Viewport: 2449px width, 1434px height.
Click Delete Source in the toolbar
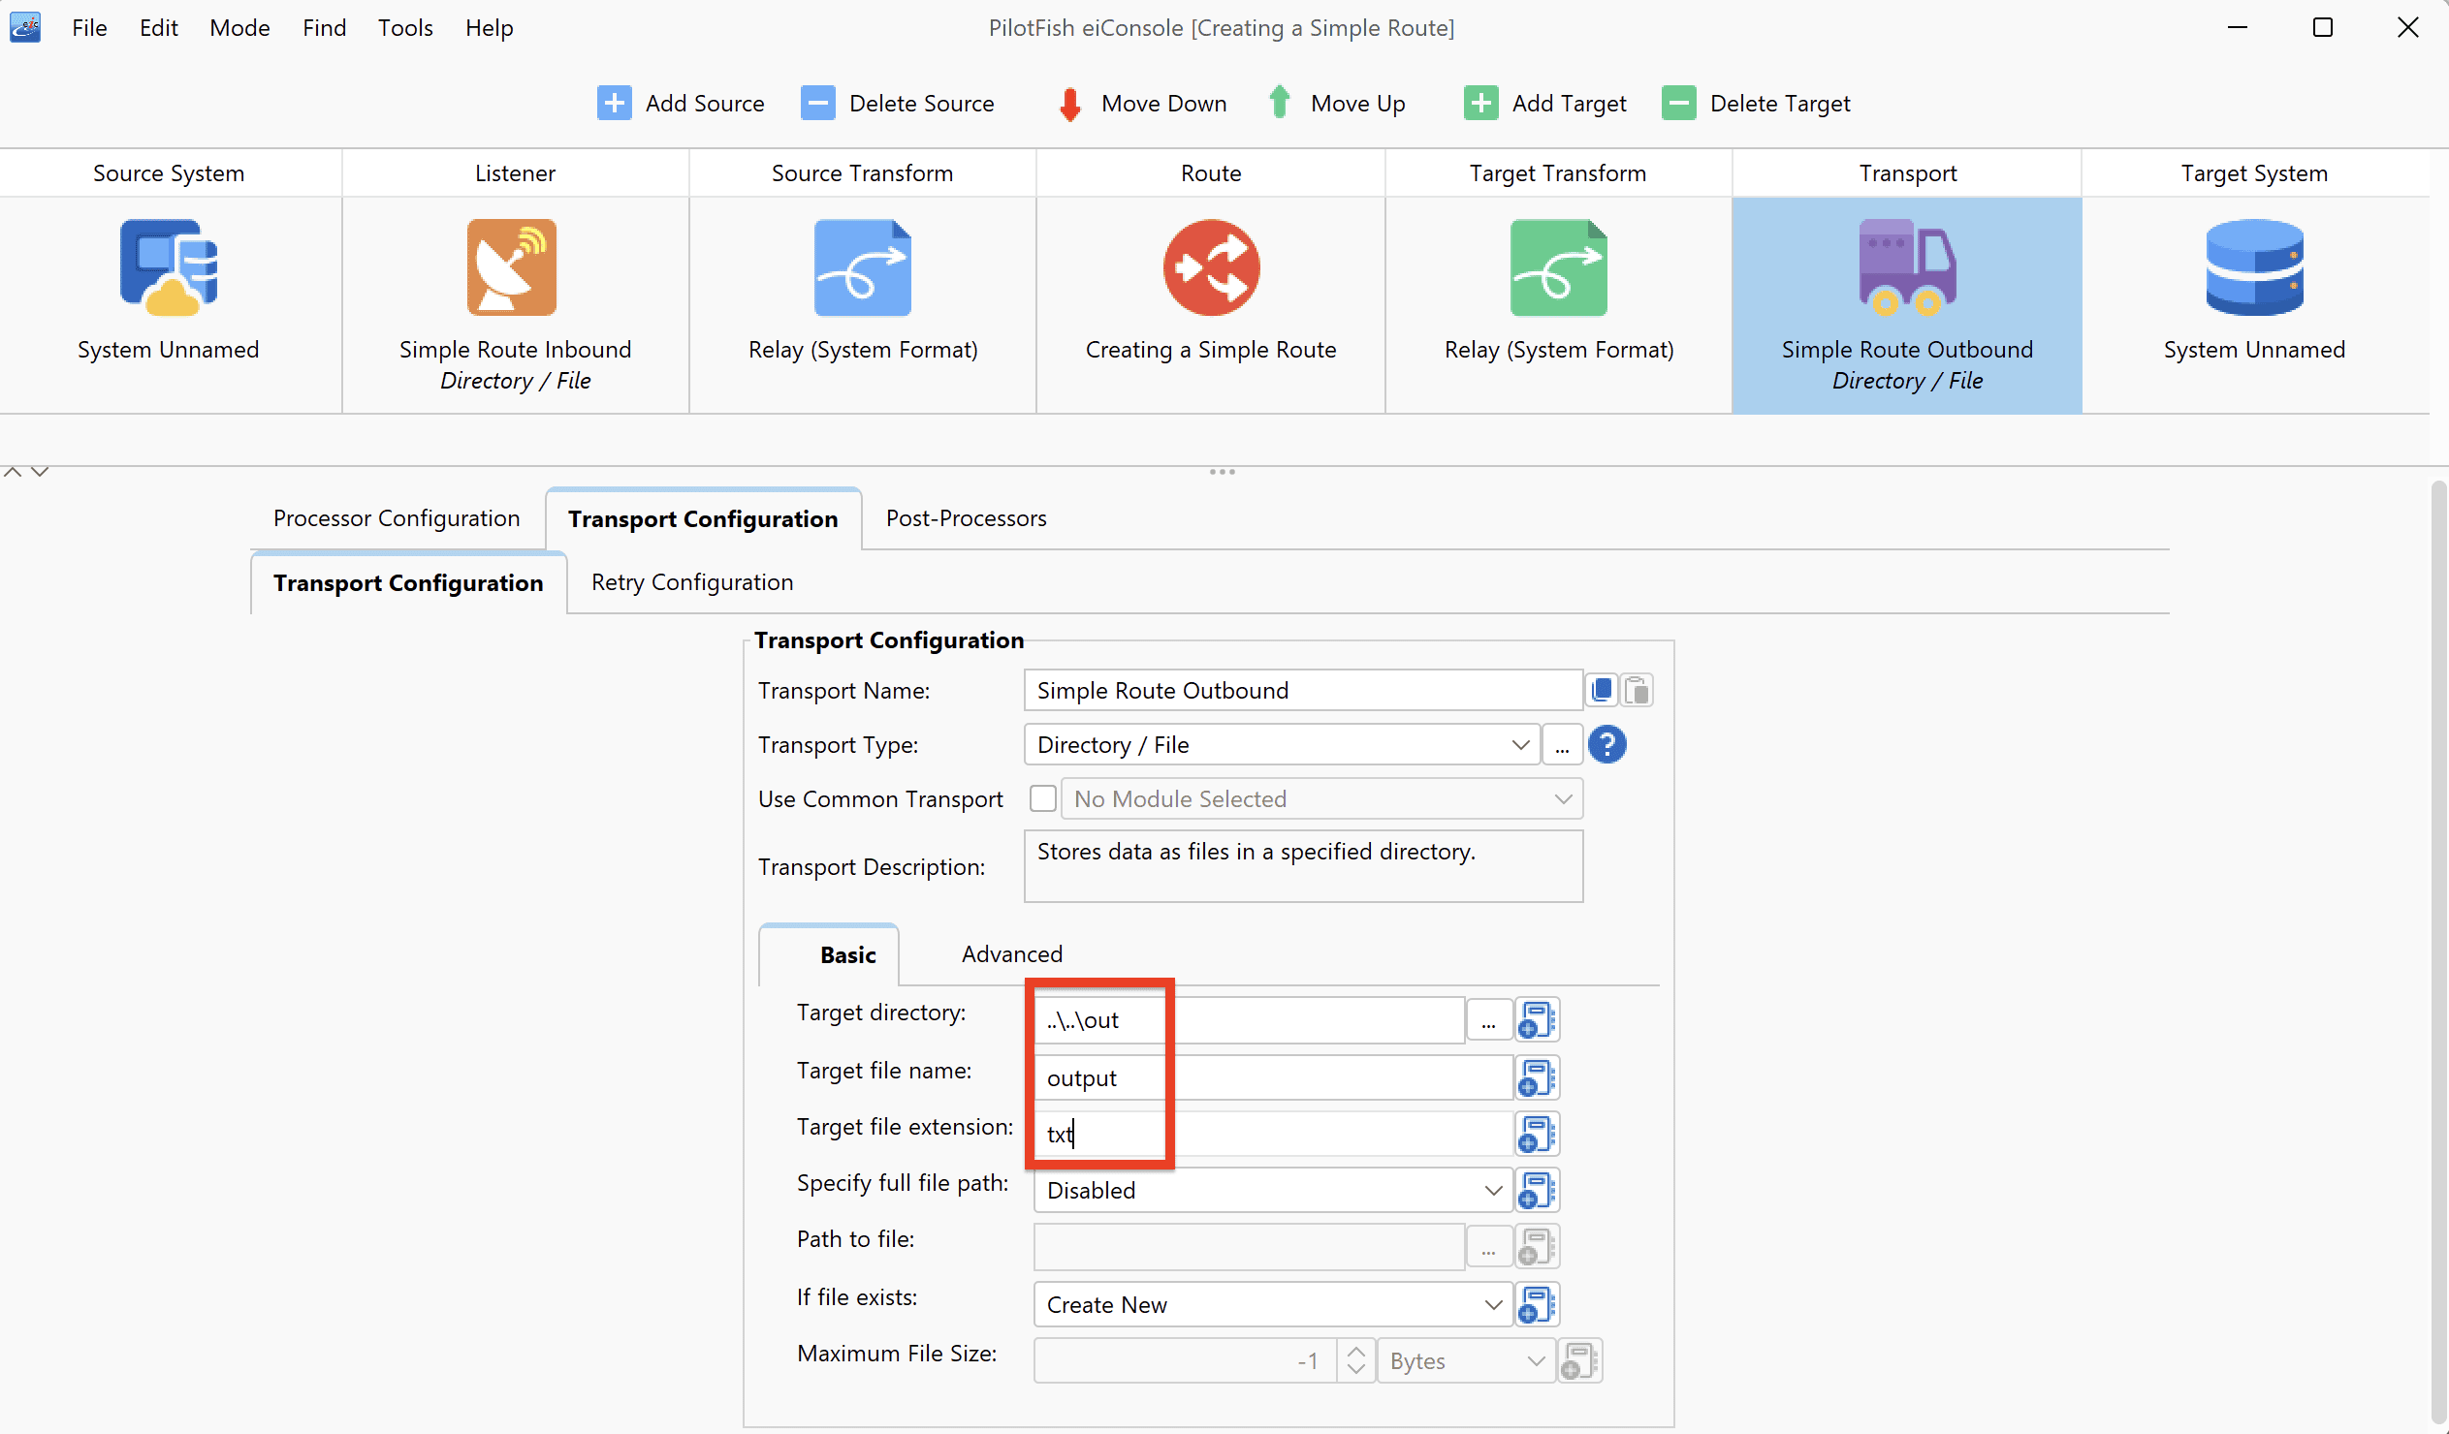click(897, 103)
